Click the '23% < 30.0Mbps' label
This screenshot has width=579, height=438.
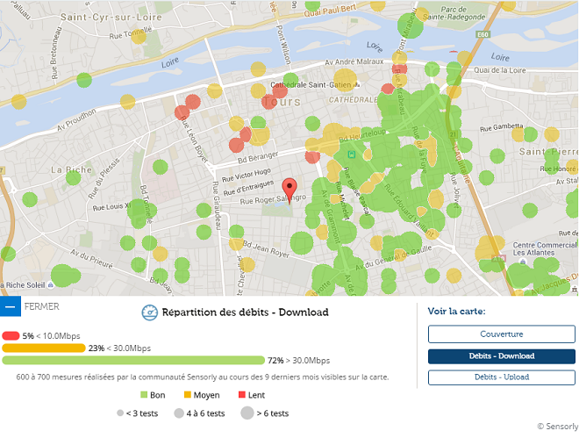[119, 348]
